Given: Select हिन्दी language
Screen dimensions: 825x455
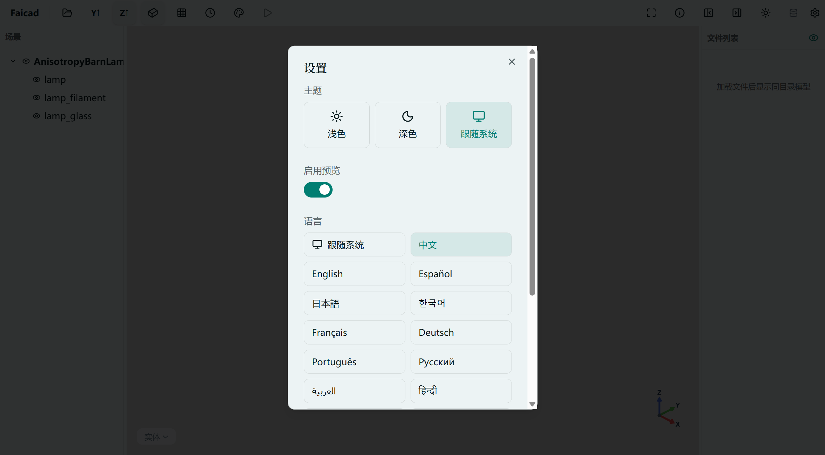Looking at the screenshot, I should coord(461,391).
